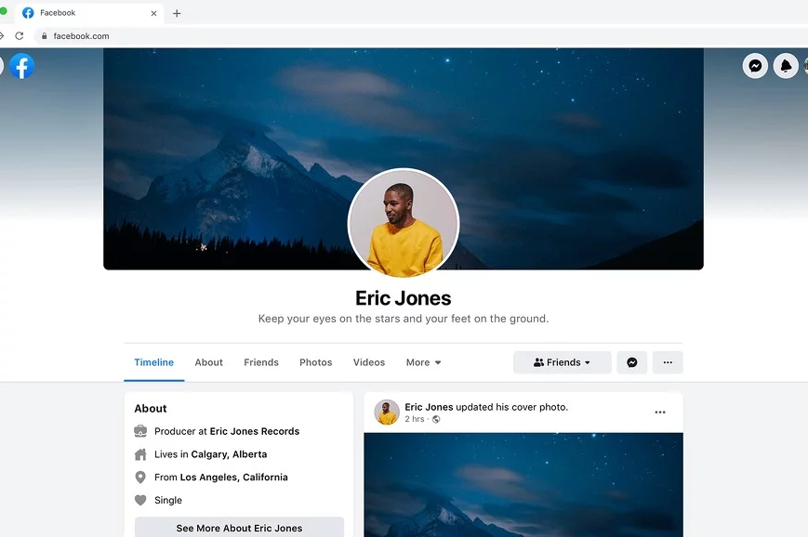Image resolution: width=808 pixels, height=537 pixels.
Task: Expand the Friends dropdown button
Action: [x=563, y=362]
